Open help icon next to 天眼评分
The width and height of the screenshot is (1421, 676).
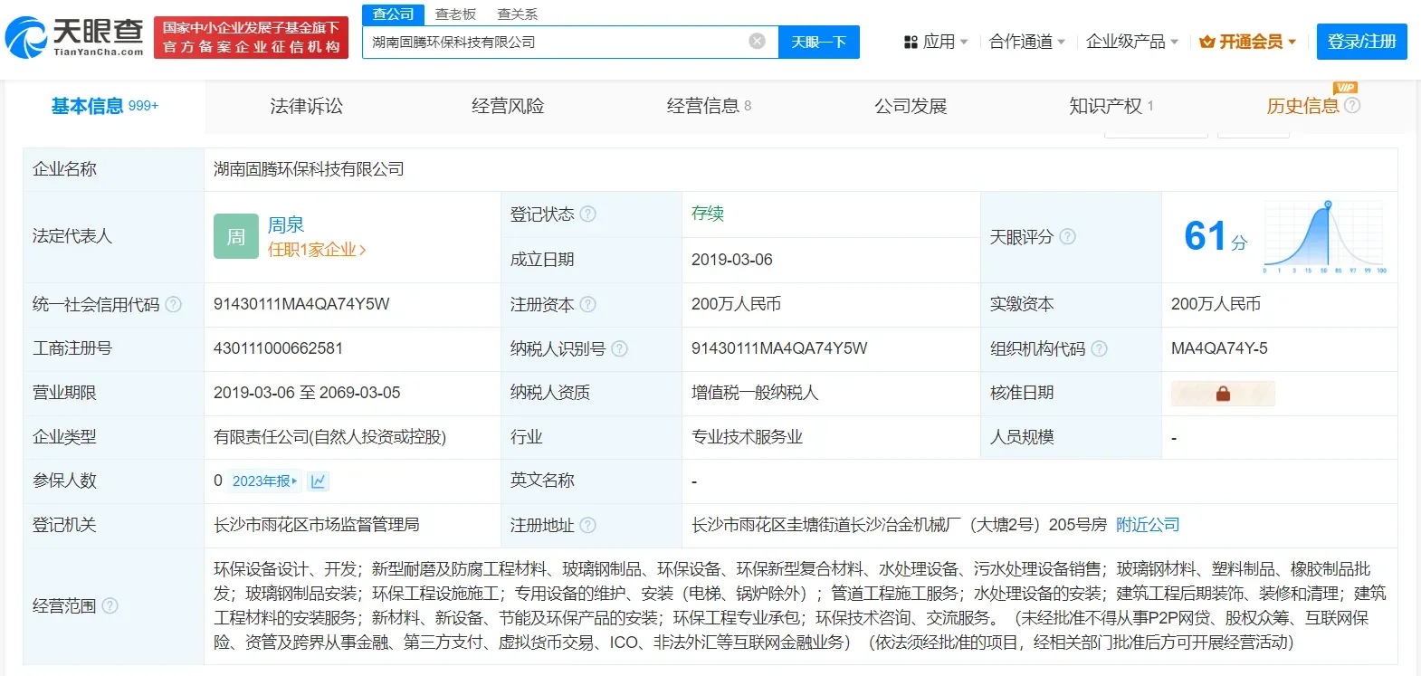(x=1068, y=237)
